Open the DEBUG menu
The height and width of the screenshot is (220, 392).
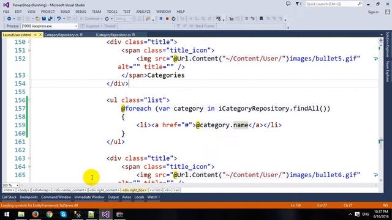81,12
